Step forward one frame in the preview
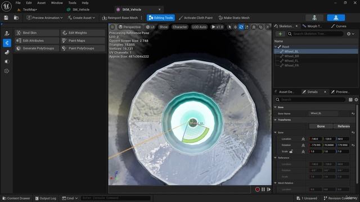The width and height of the screenshot is (360, 202). coord(269,190)
